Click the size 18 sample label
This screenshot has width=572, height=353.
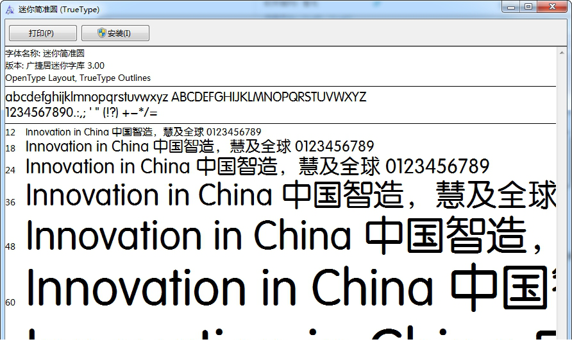[x=10, y=148]
